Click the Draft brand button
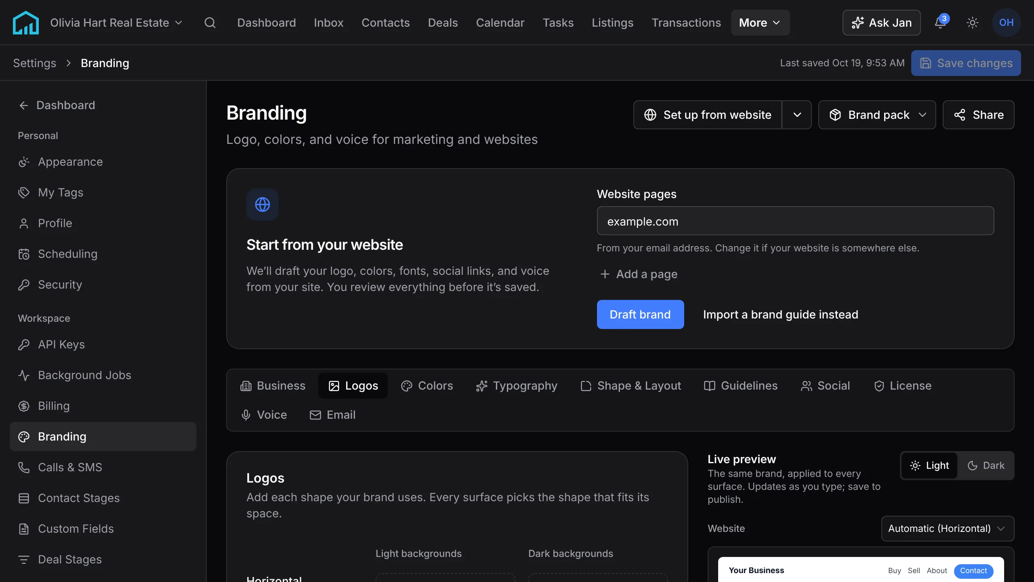 tap(640, 314)
